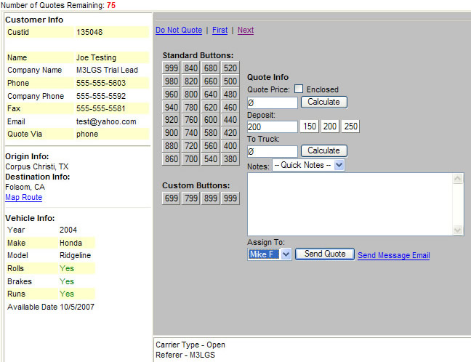
Task: Click the notes scrollbar down arrow
Action: pos(458,230)
